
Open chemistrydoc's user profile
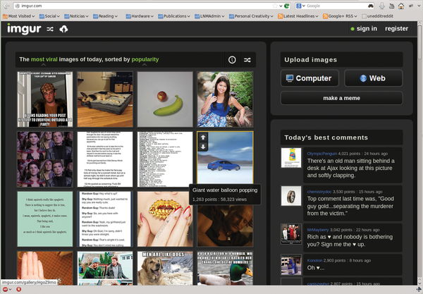(x=319, y=192)
